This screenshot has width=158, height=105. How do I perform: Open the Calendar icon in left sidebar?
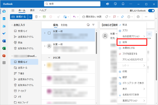click(4, 19)
